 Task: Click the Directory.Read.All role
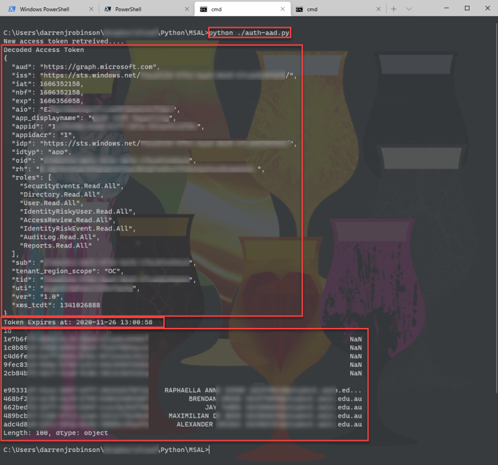[x=62, y=195]
